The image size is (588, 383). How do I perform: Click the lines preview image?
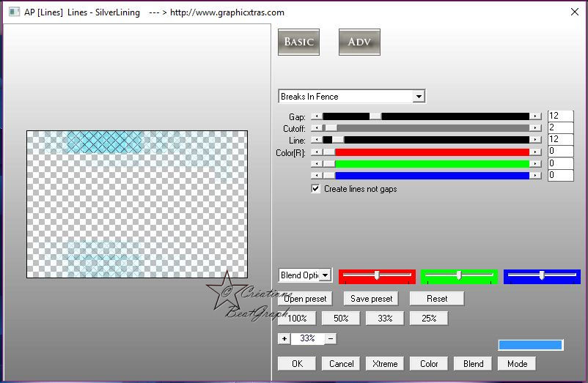137,204
